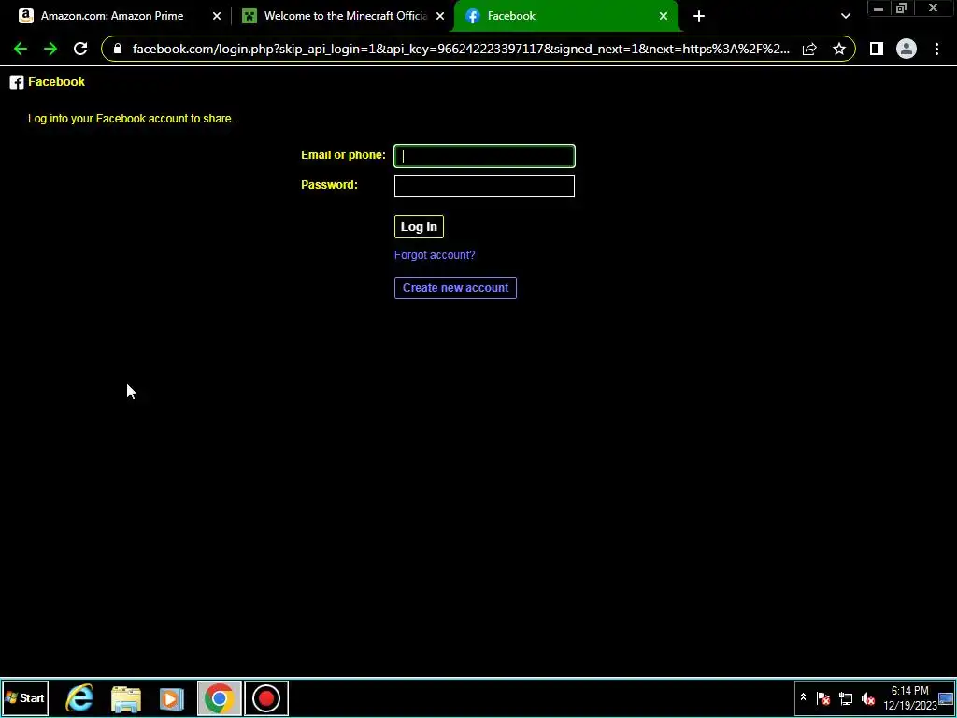Open the red recorder app in taskbar
957x718 pixels.
tap(266, 697)
